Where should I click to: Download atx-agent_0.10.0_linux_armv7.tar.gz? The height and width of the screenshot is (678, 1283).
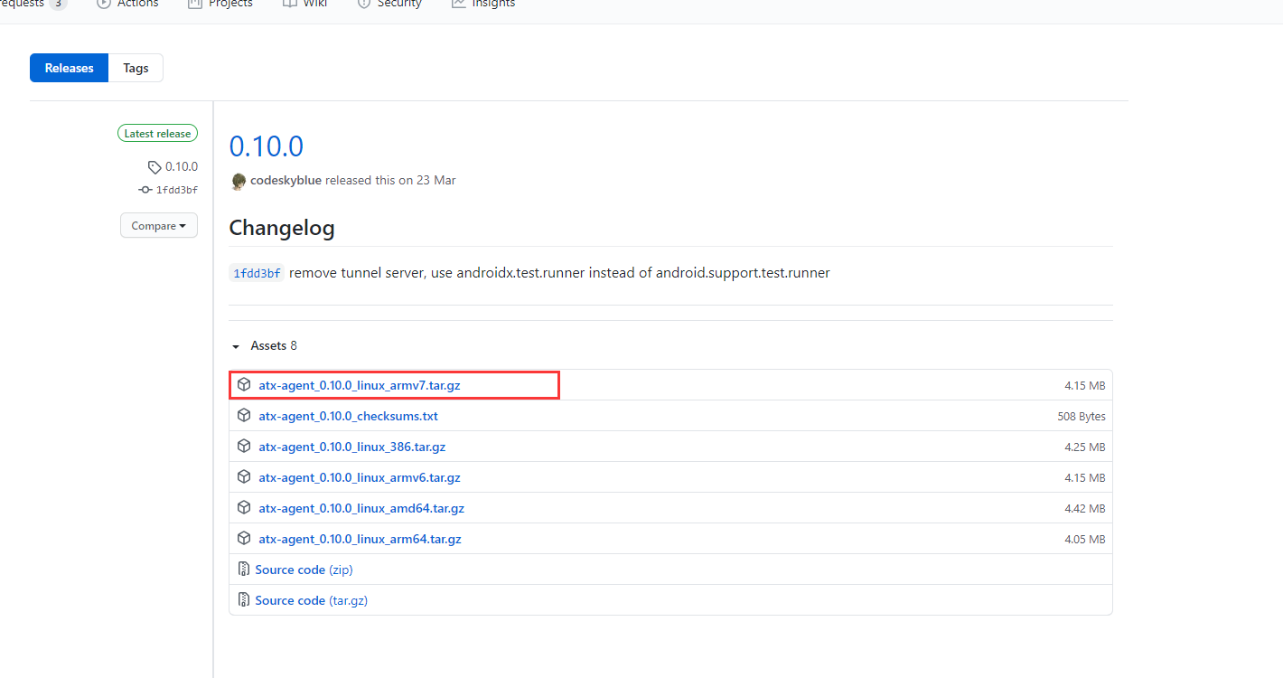(360, 384)
